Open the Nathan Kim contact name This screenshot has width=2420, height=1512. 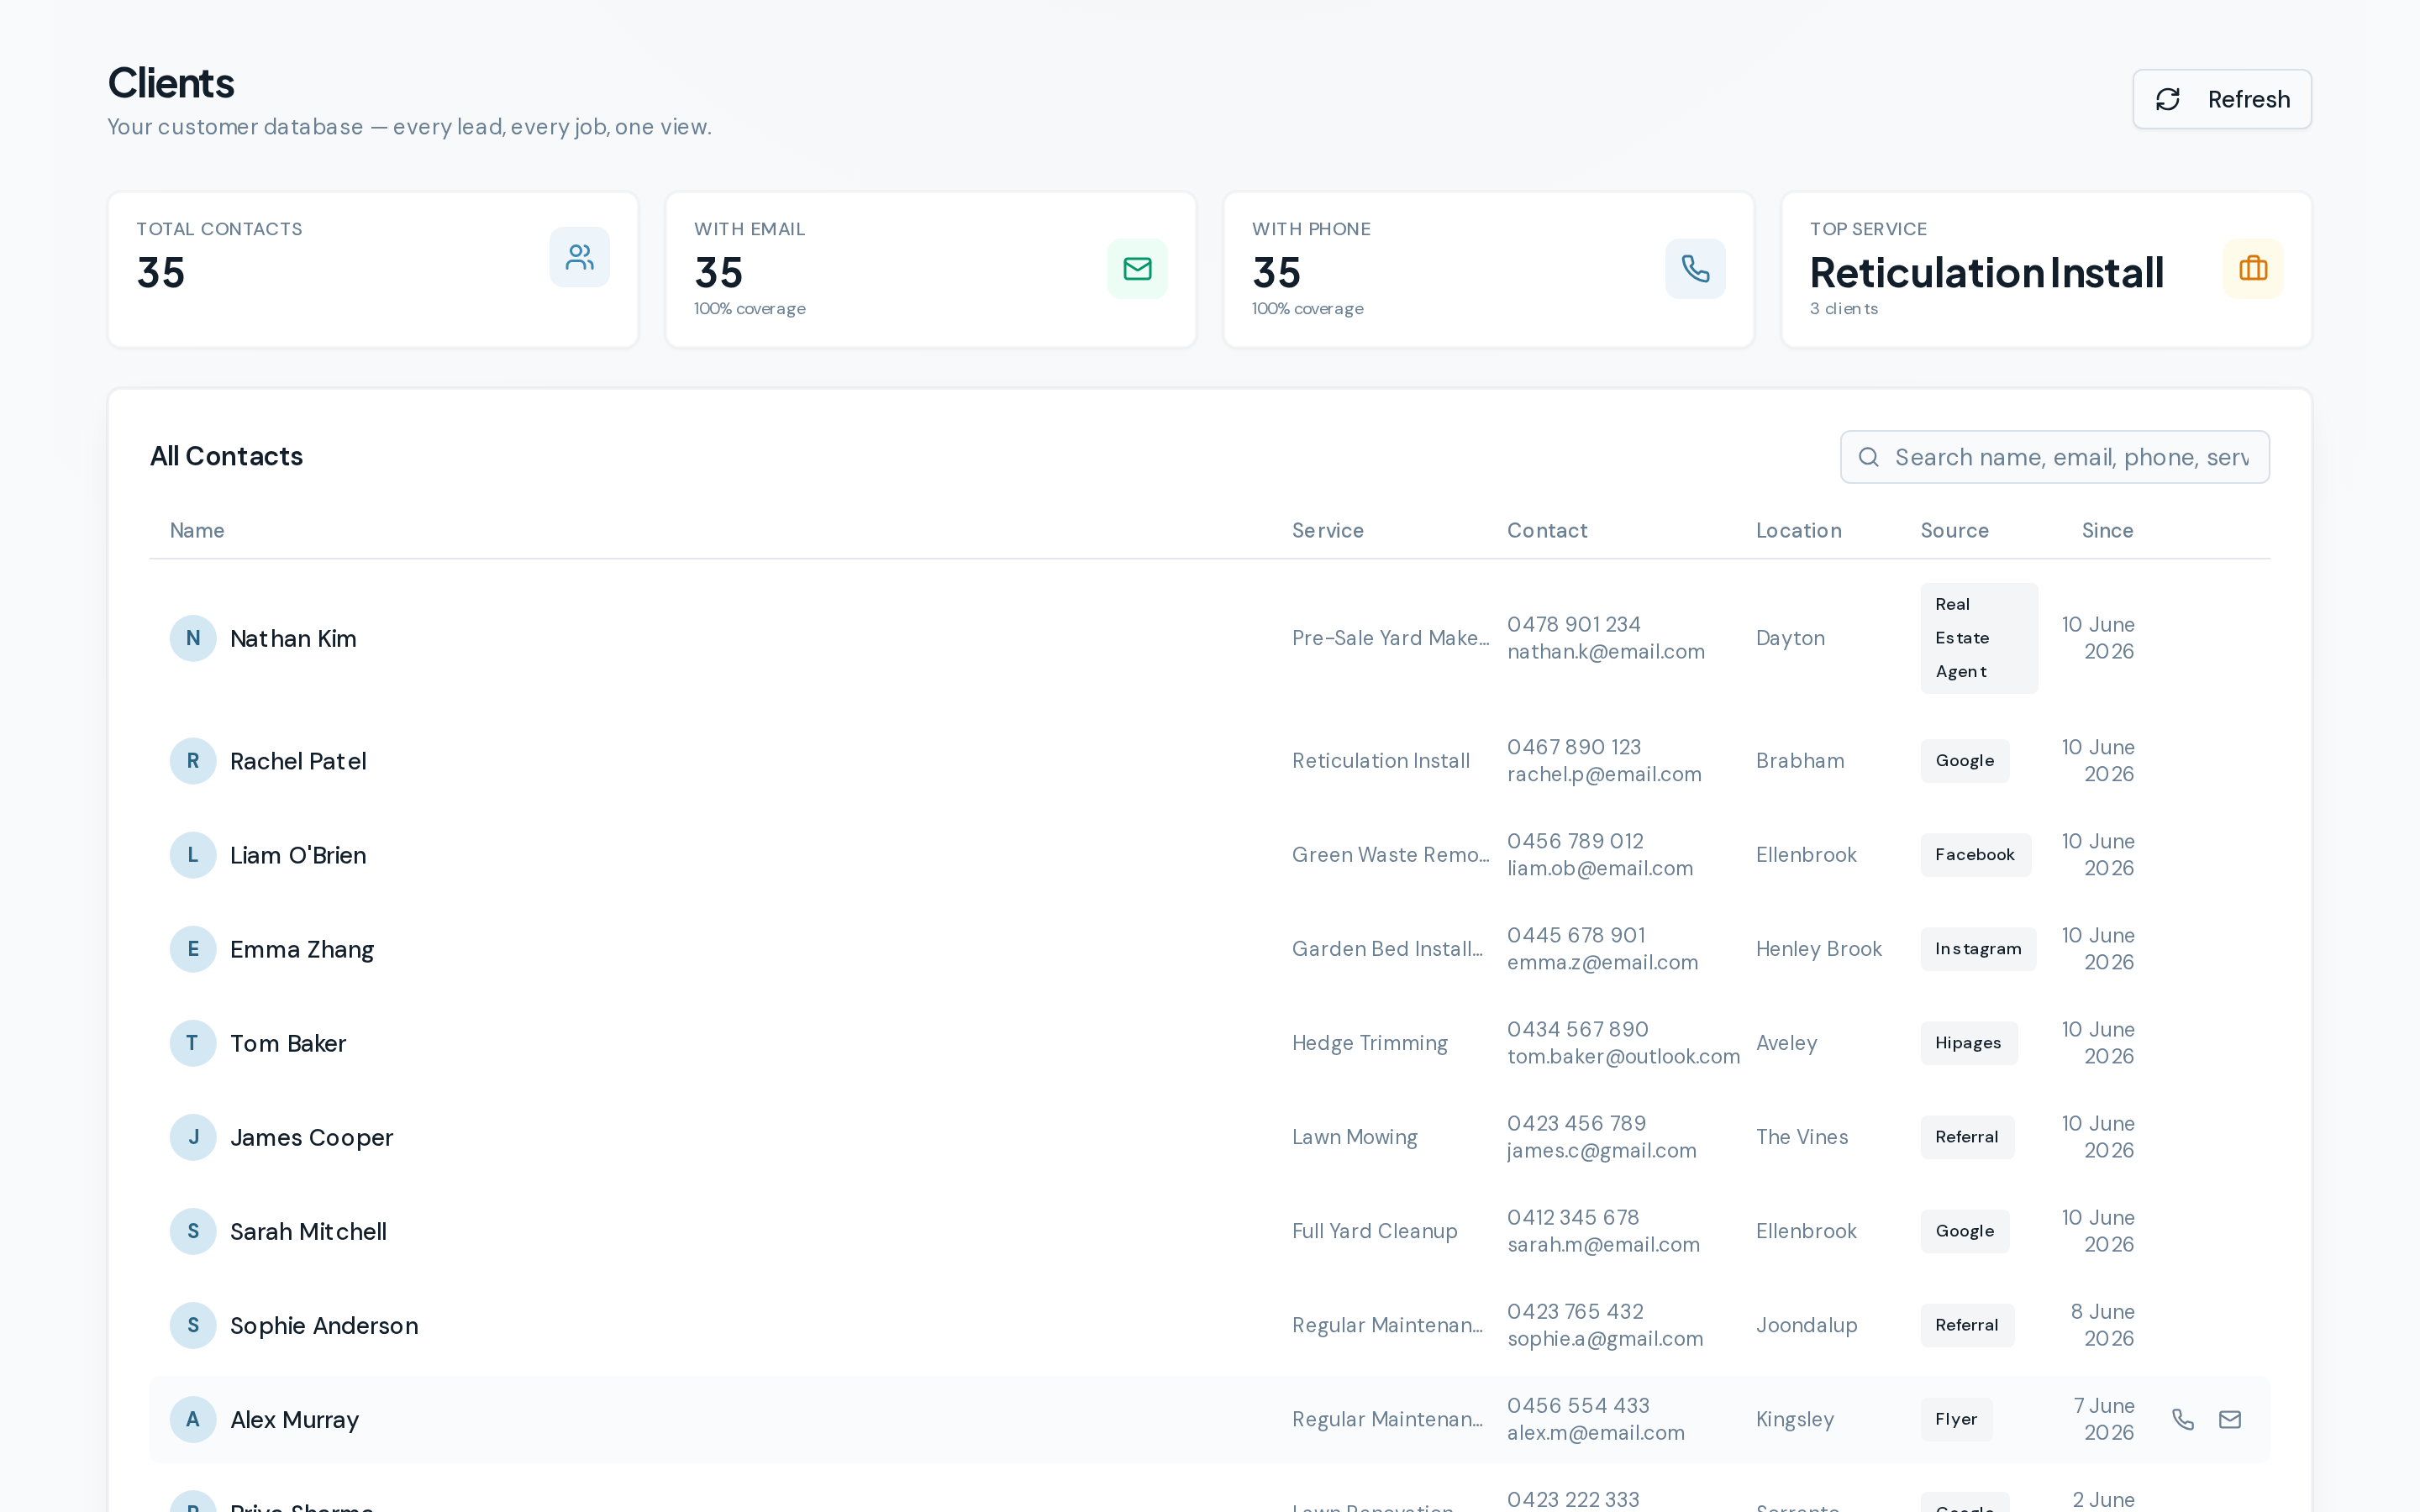click(x=293, y=638)
